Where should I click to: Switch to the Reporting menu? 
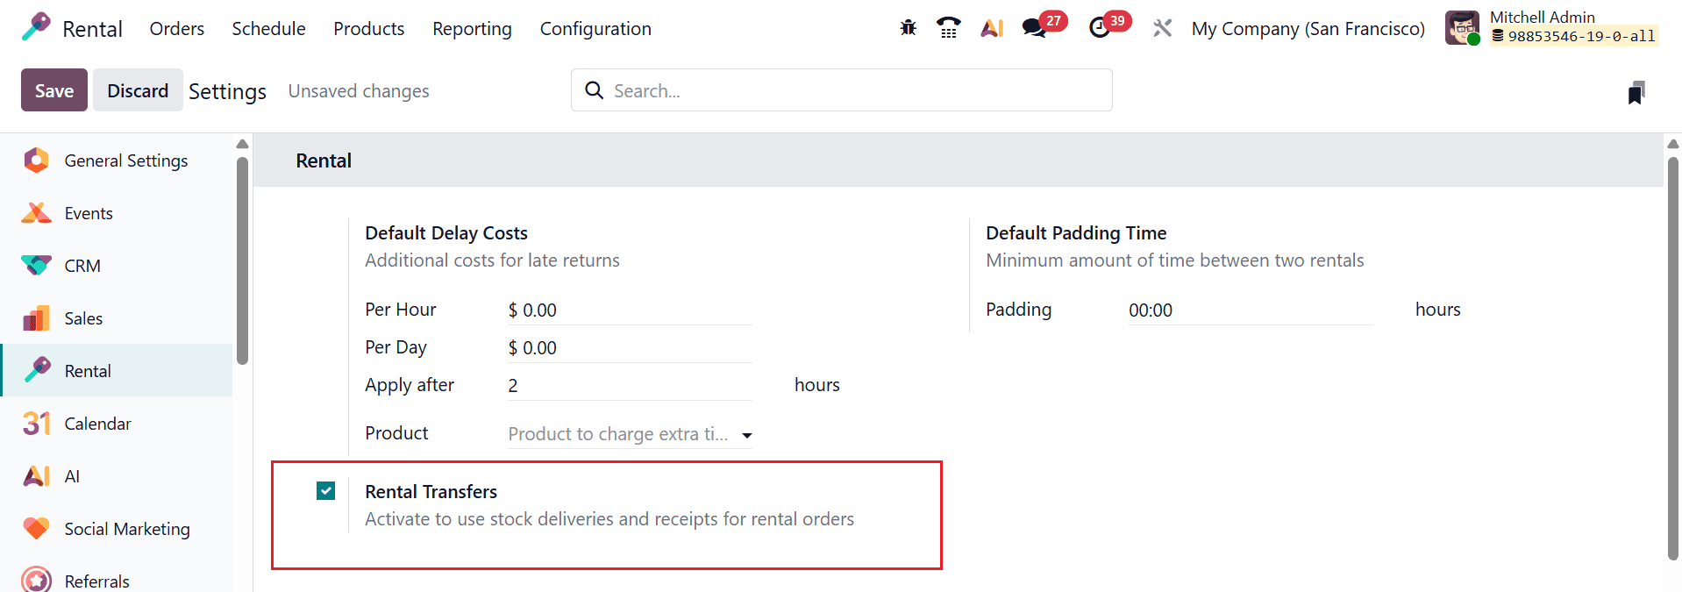point(472,27)
